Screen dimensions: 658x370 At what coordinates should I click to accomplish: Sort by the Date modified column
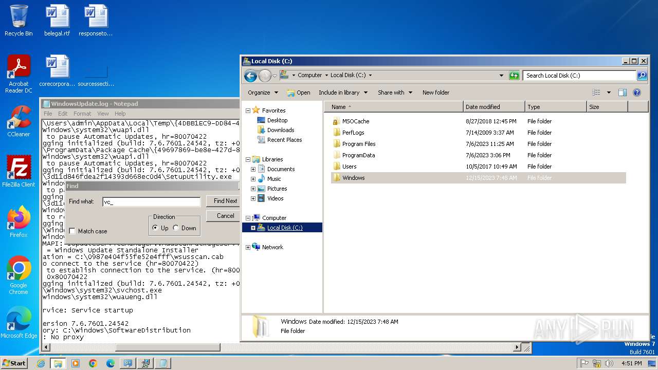click(494, 107)
